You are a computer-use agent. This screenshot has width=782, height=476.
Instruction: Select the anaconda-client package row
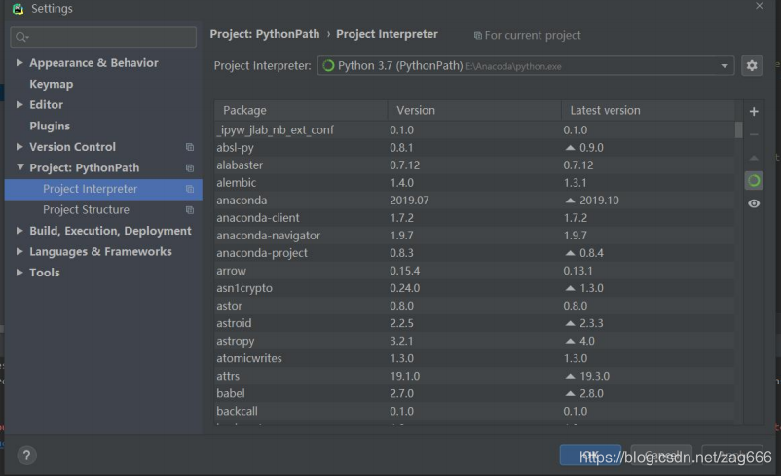click(474, 218)
